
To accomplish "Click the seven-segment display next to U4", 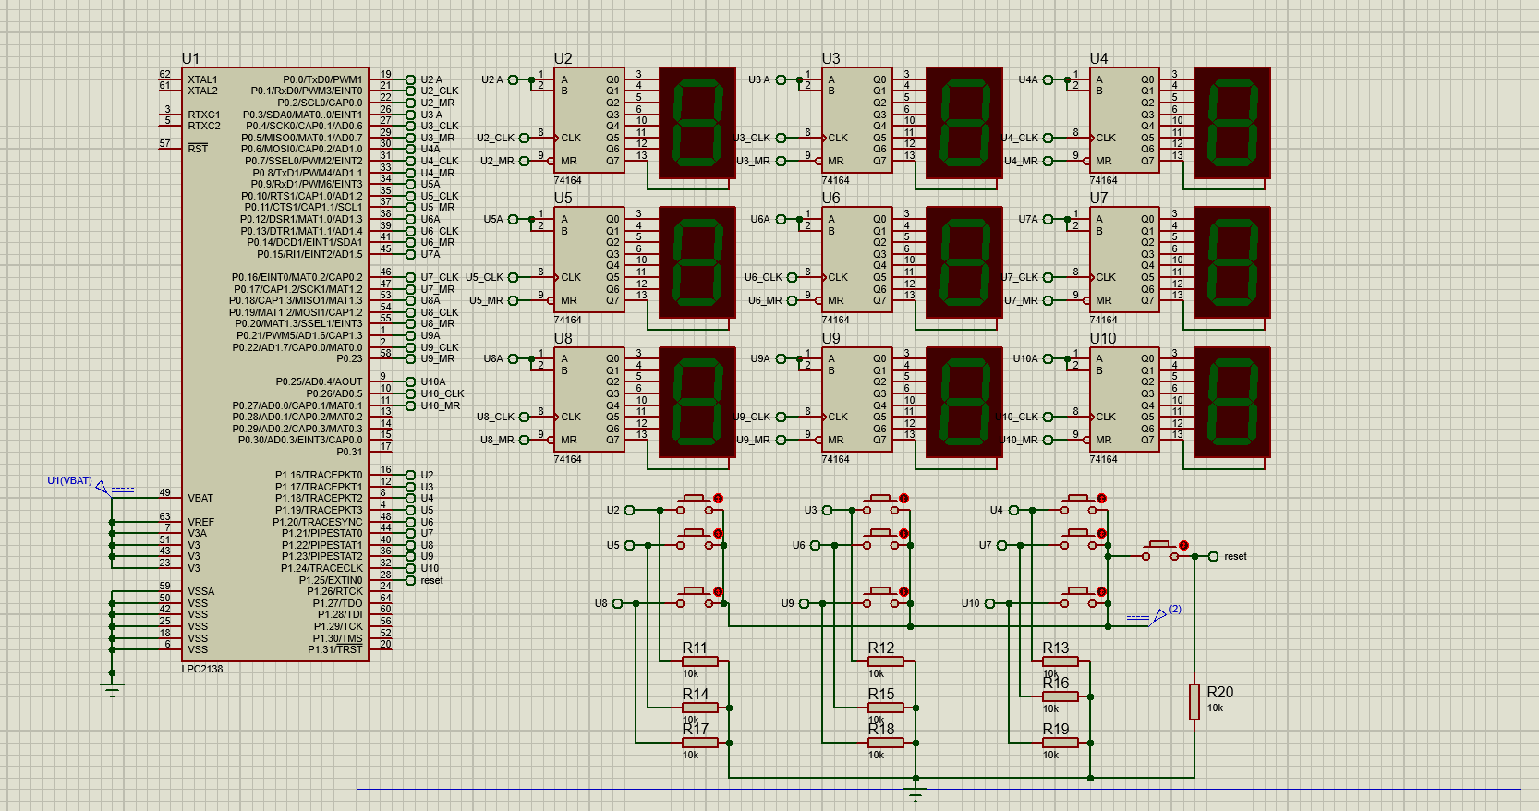I will pyautogui.click(x=1232, y=123).
